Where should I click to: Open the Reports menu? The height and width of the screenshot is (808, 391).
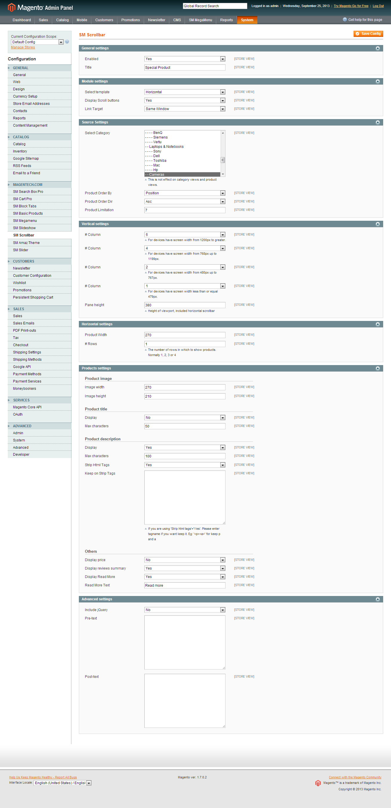[226, 20]
